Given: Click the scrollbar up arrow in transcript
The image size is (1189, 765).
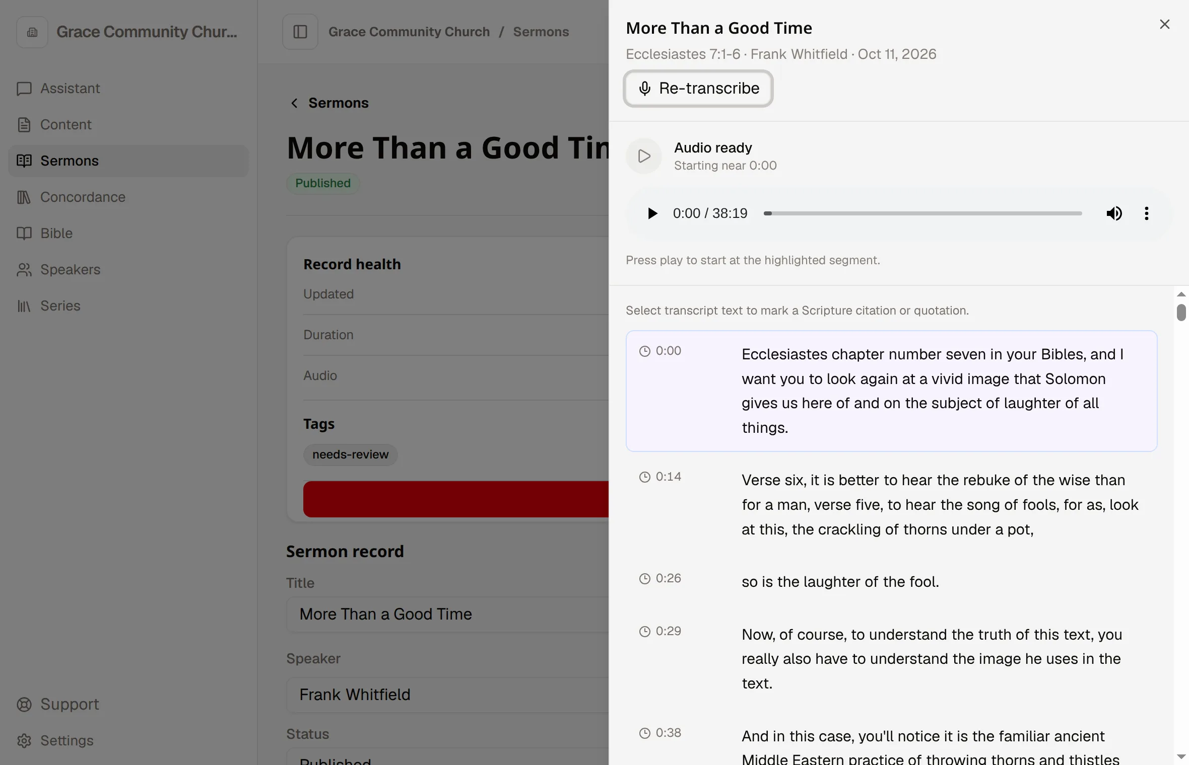Looking at the screenshot, I should coord(1181,294).
